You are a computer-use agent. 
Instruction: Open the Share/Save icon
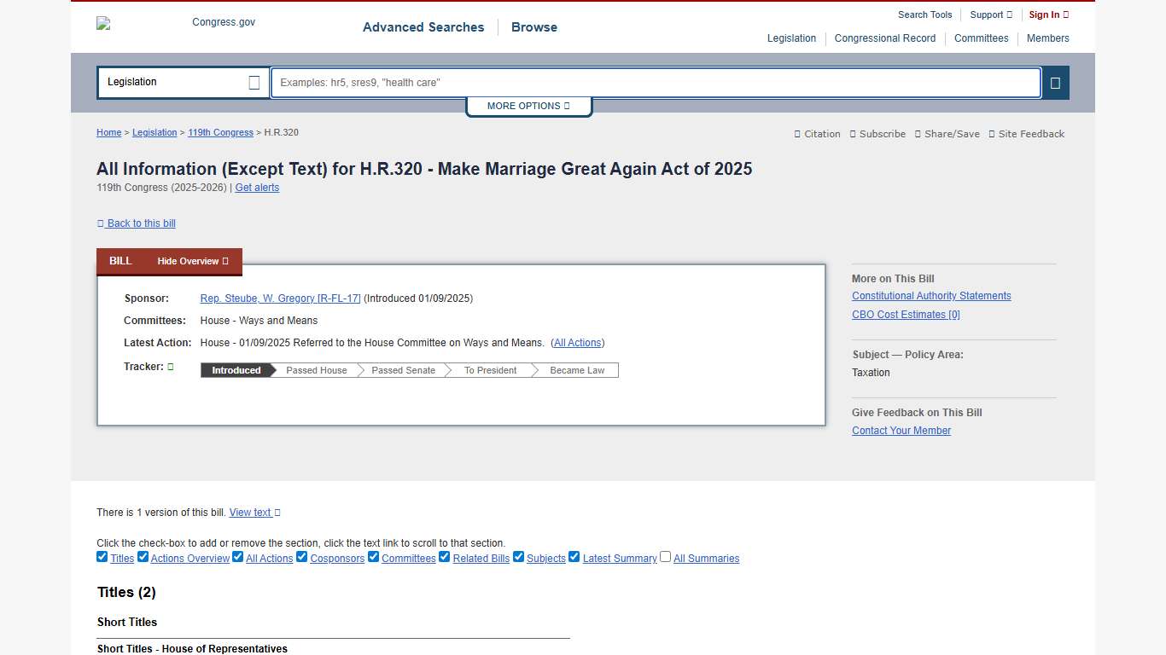[917, 134]
